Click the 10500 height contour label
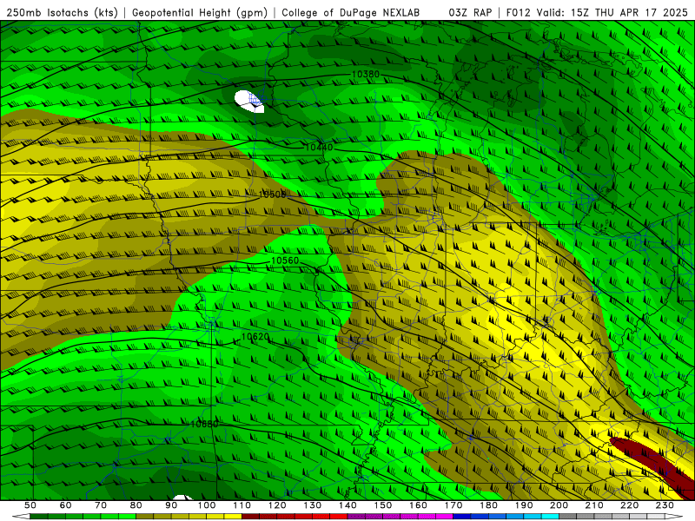695x521 pixels. tap(272, 194)
